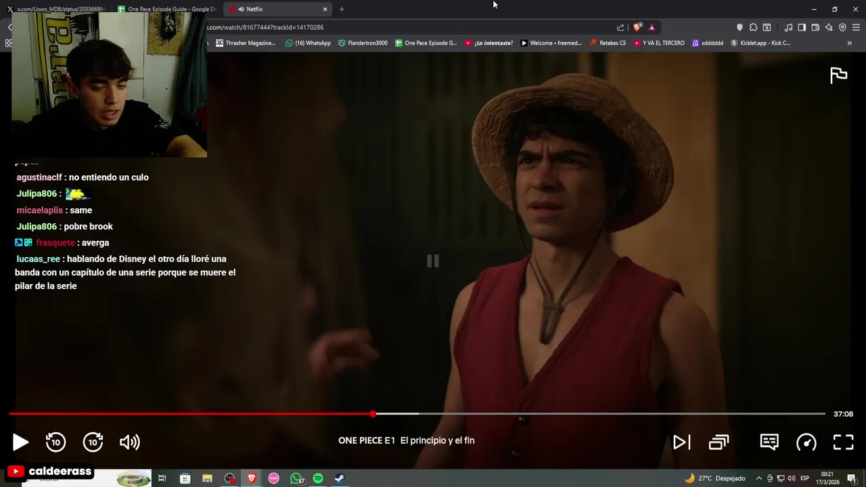This screenshot has width=866, height=487.
Task: Open File Explorer from the taskbar
Action: [x=207, y=478]
